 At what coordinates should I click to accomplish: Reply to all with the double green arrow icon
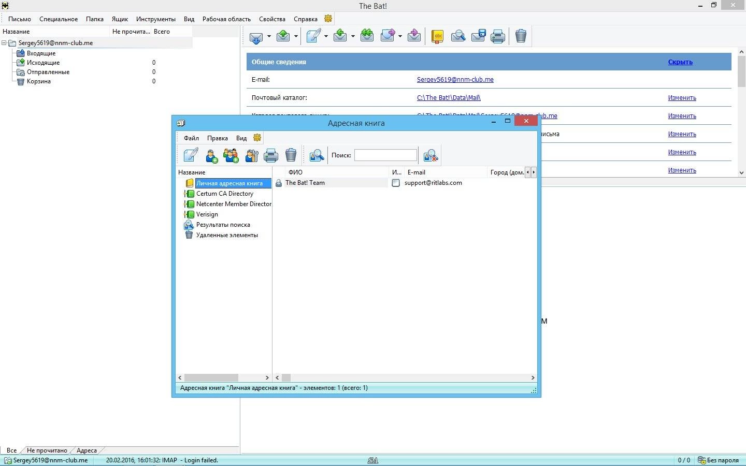(367, 36)
